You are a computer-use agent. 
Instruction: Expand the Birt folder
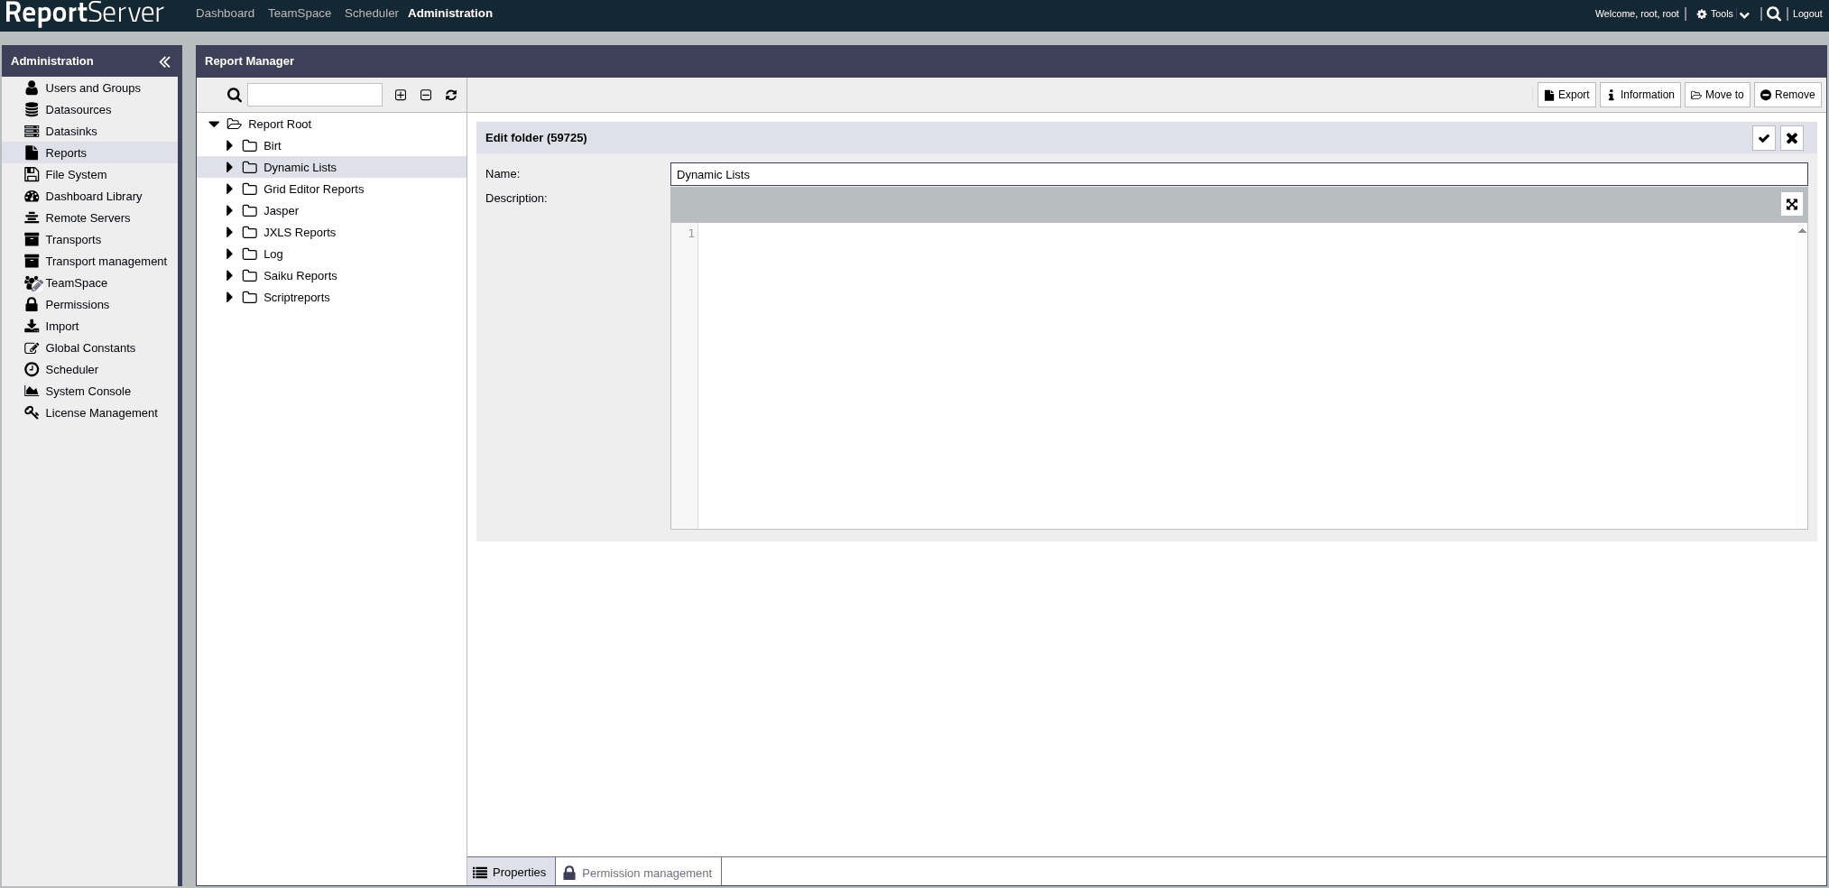pyautogui.click(x=229, y=145)
